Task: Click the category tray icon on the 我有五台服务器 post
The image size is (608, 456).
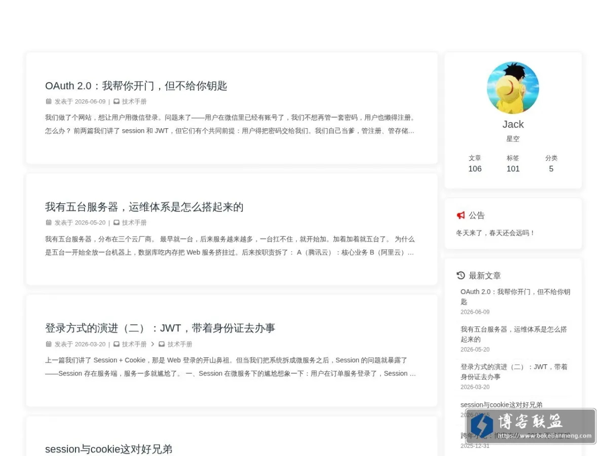Action: 117,222
